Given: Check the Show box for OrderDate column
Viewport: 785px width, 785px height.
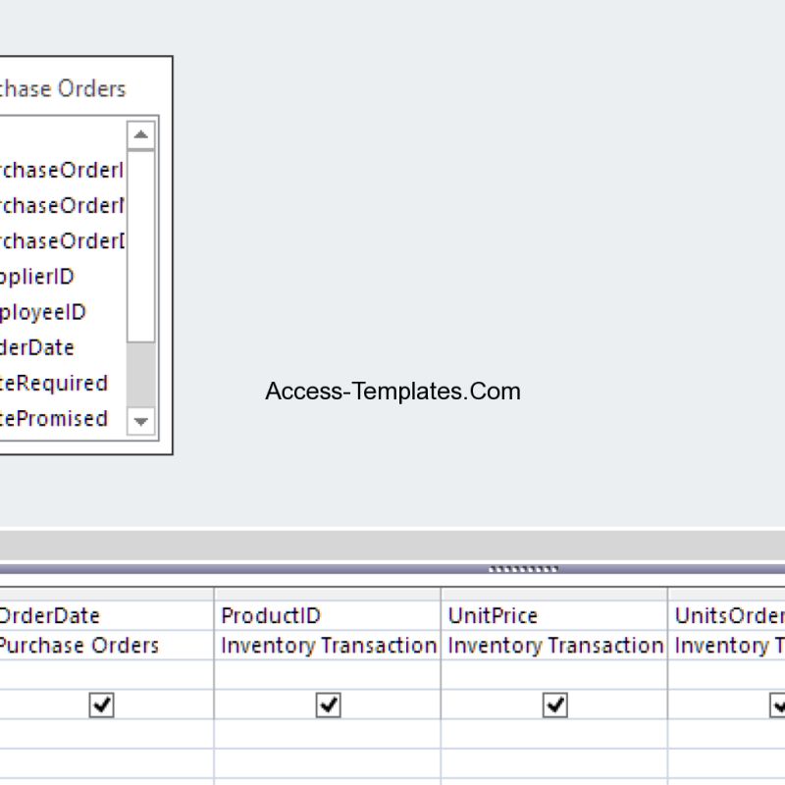Looking at the screenshot, I should coord(102,705).
